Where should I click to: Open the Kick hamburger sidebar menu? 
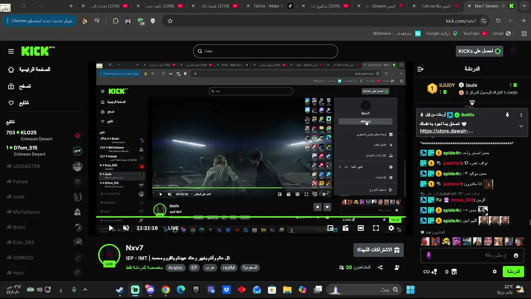(11, 51)
